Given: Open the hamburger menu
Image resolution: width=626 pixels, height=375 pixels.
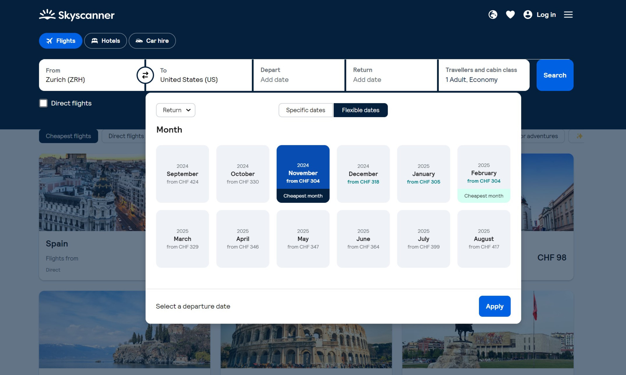Looking at the screenshot, I should (x=568, y=15).
